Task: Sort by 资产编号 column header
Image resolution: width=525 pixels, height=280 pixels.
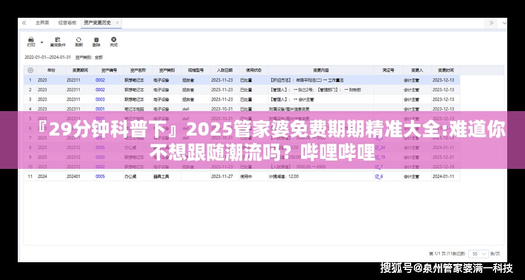Action: 109,71
